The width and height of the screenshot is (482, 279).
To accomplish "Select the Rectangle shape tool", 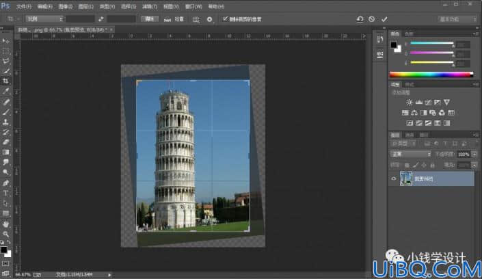I will tap(5, 213).
